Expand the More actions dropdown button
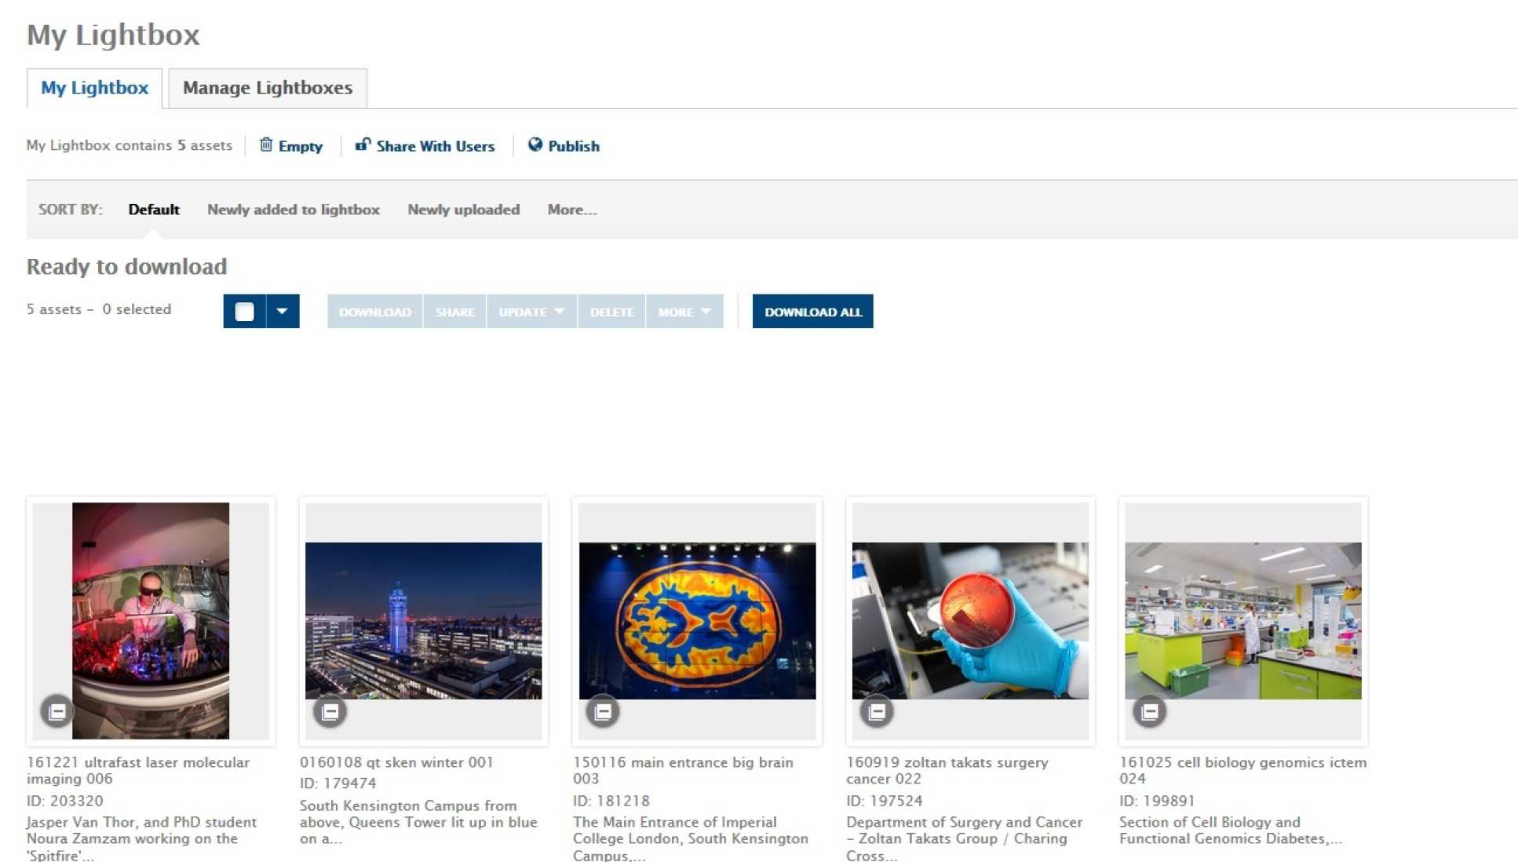Image resolution: width=1518 pixels, height=862 pixels. click(684, 312)
